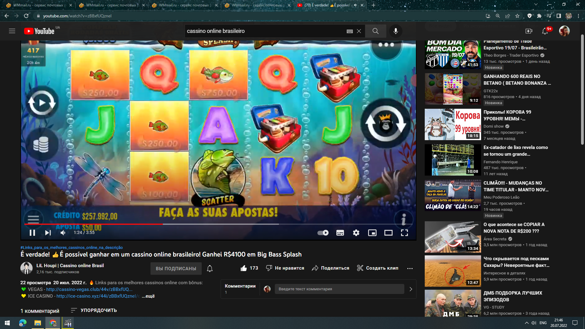Open the tab search dropdown arrow

[536, 5]
